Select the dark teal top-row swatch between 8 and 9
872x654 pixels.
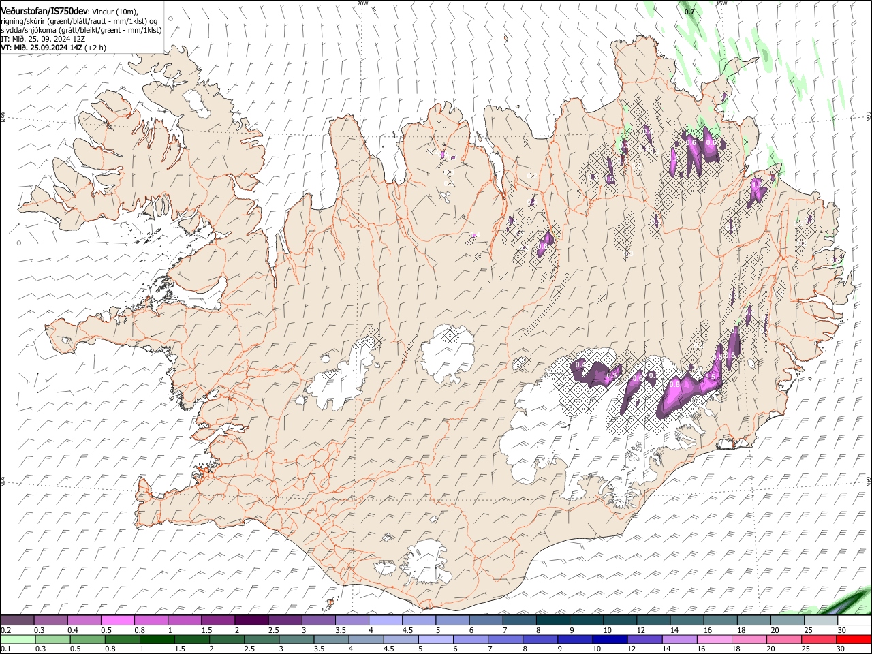tap(552, 621)
